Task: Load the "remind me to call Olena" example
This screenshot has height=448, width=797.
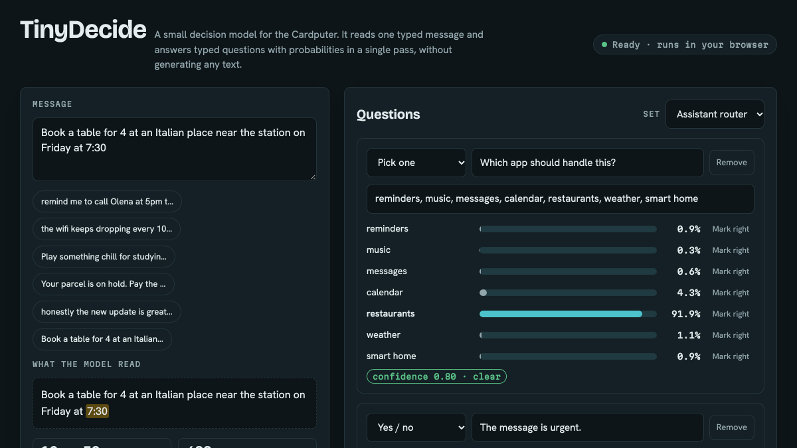Action: click(107, 201)
